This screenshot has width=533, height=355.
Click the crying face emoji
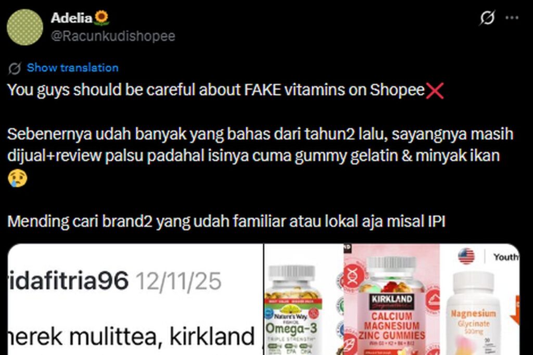coord(18,179)
